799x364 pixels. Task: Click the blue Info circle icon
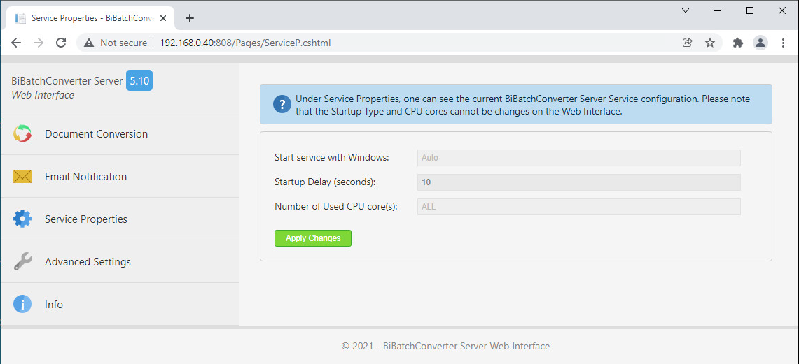[x=22, y=305]
